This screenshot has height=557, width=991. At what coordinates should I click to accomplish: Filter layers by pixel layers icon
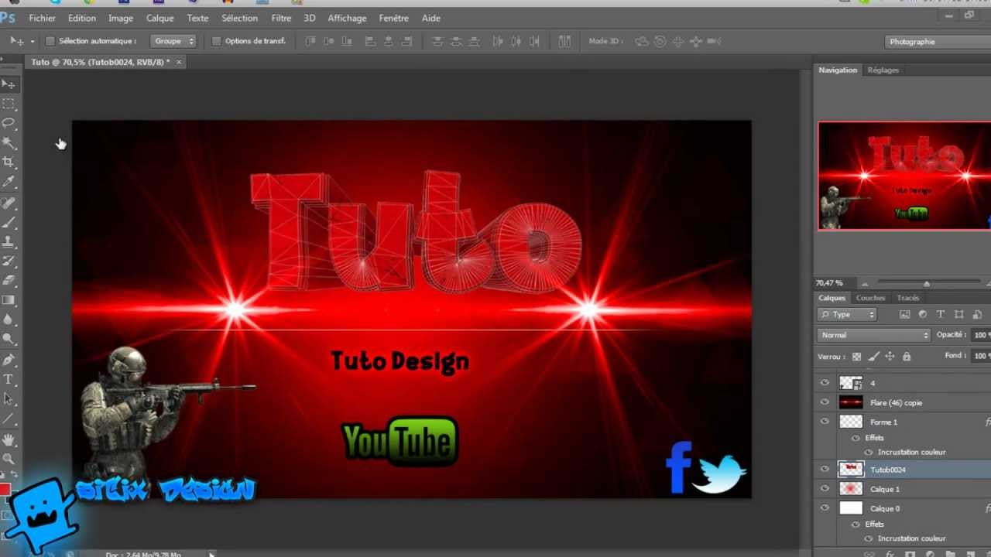click(x=904, y=314)
